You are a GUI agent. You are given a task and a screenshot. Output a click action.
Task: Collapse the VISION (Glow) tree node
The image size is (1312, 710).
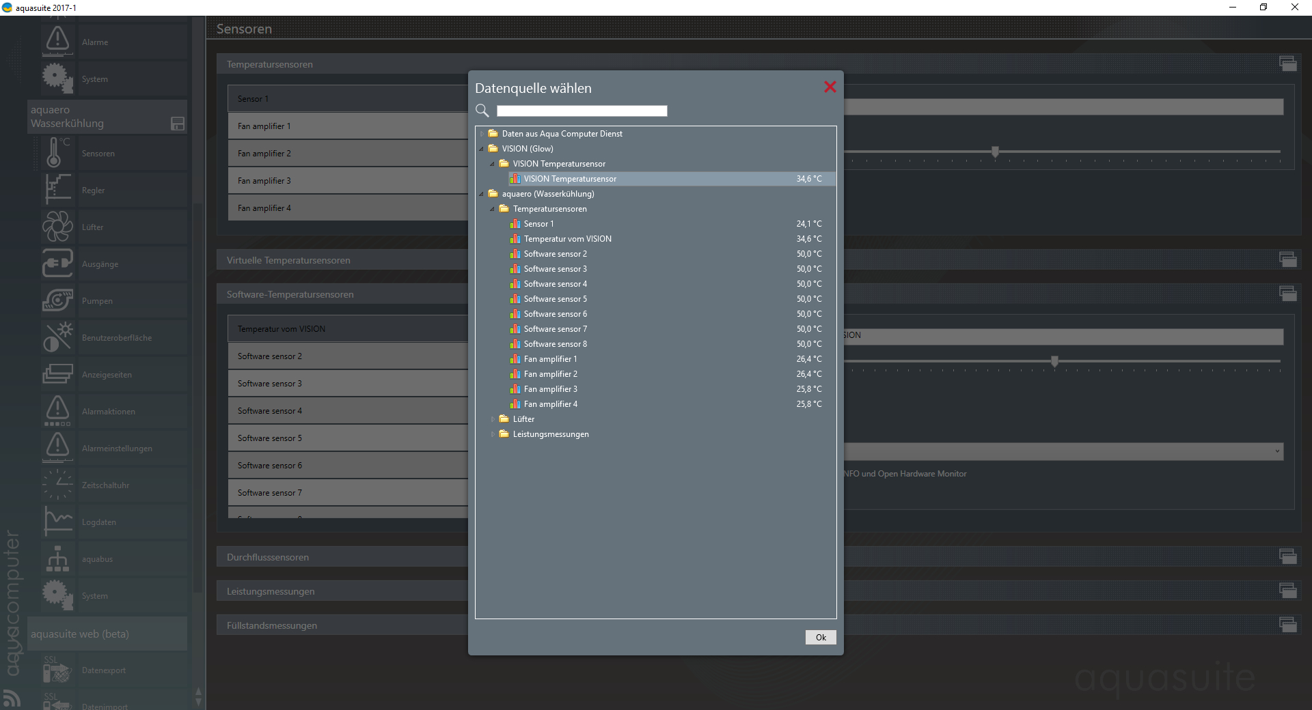482,149
